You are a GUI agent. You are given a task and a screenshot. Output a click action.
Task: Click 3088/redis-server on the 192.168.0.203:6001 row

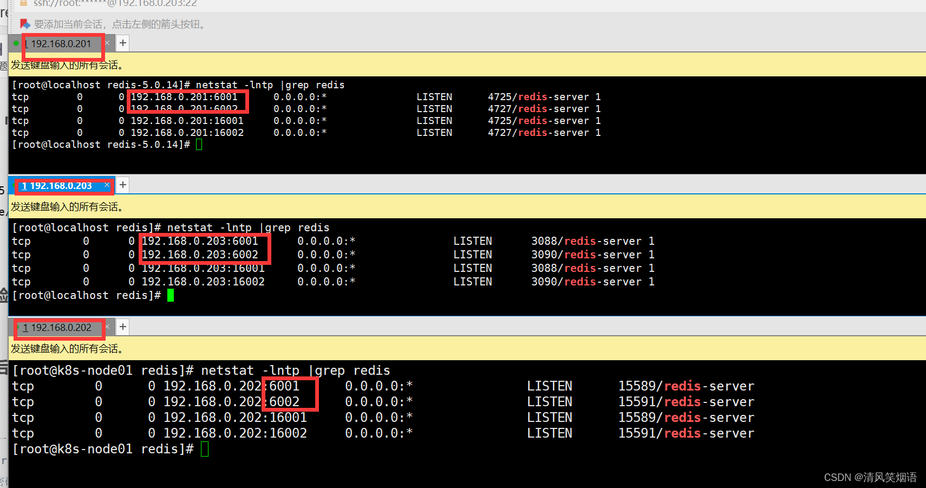pos(586,241)
